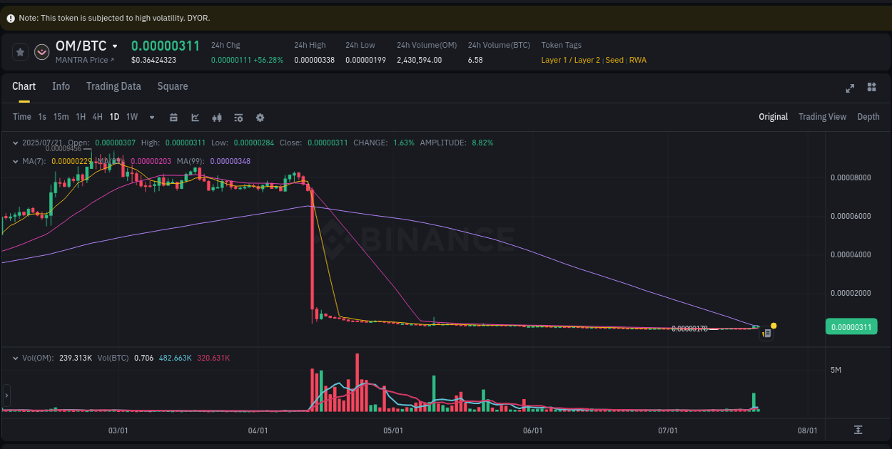Open chart settings via gear icon
Image resolution: width=892 pixels, height=449 pixels.
pos(260,117)
